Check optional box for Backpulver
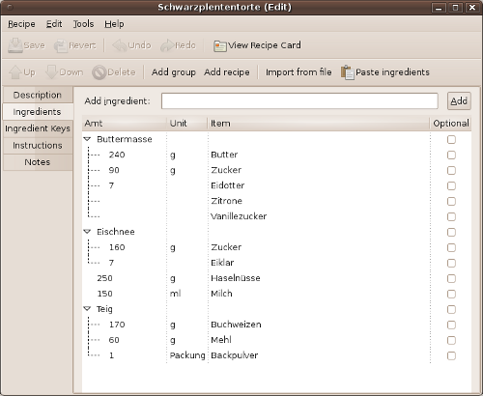The image size is (483, 396). click(451, 355)
